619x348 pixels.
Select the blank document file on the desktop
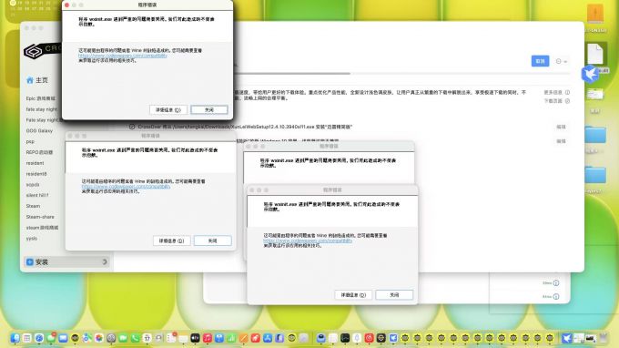click(x=595, y=54)
